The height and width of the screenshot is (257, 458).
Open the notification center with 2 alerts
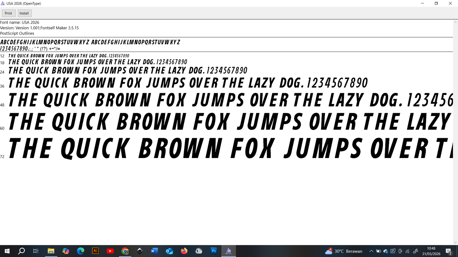coord(449,251)
